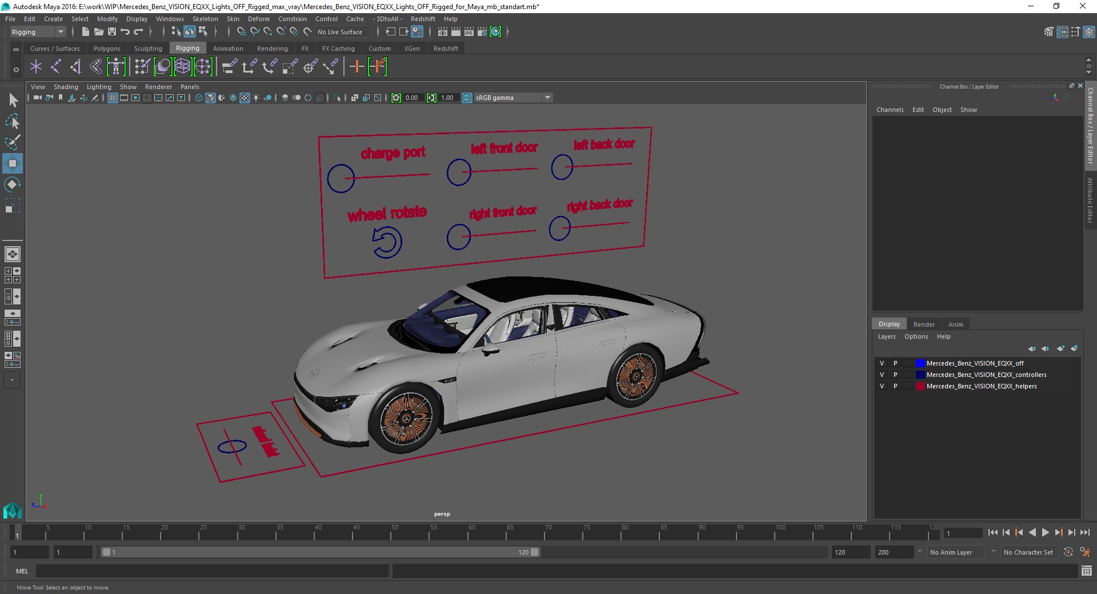Create a new empty layer icon
The height and width of the screenshot is (594, 1097).
(x=1060, y=348)
